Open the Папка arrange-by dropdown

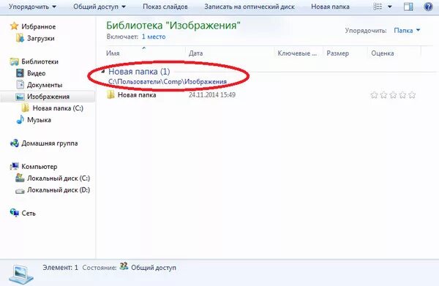[x=407, y=30]
